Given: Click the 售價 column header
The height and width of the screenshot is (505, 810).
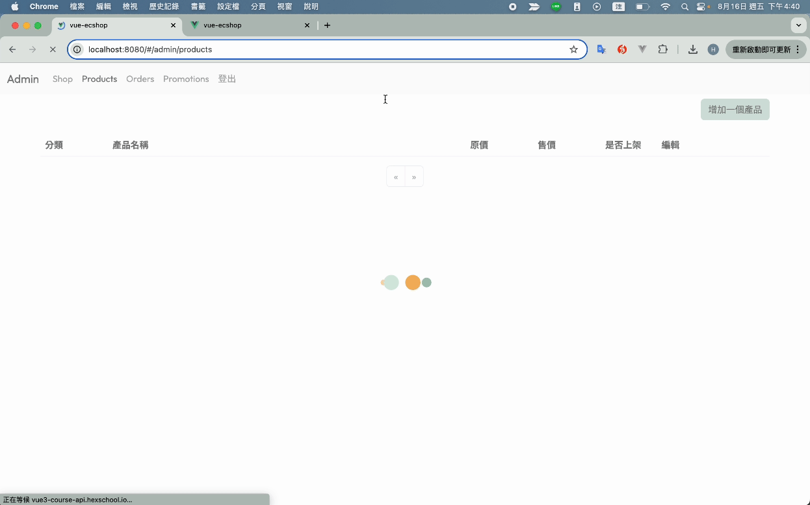Looking at the screenshot, I should pyautogui.click(x=547, y=145).
